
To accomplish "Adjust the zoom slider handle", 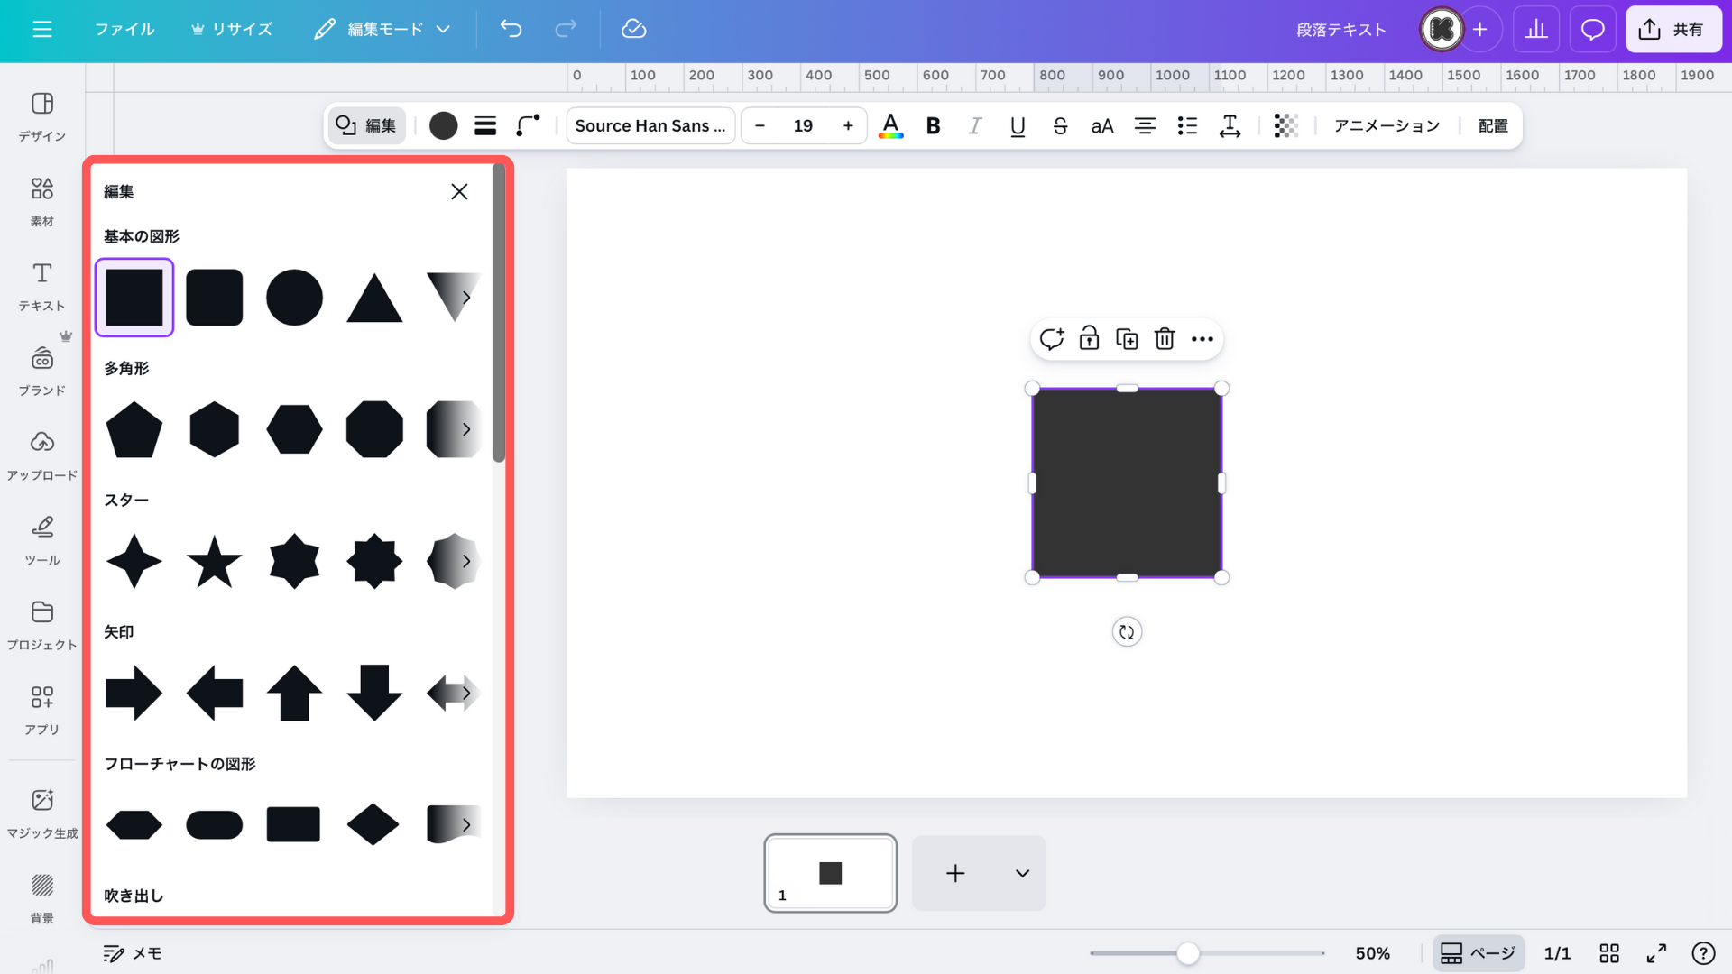I will 1188,953.
